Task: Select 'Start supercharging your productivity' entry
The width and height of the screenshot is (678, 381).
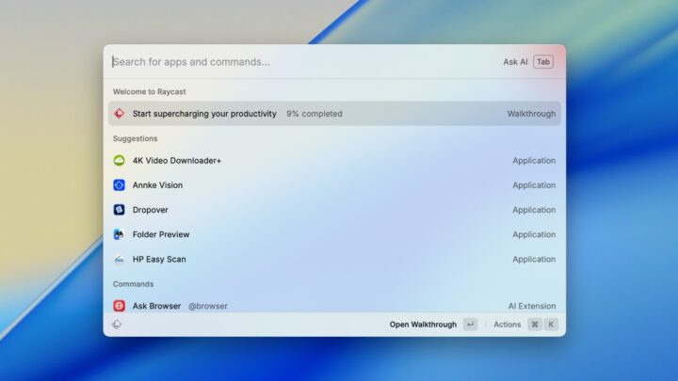Action: tap(204, 114)
